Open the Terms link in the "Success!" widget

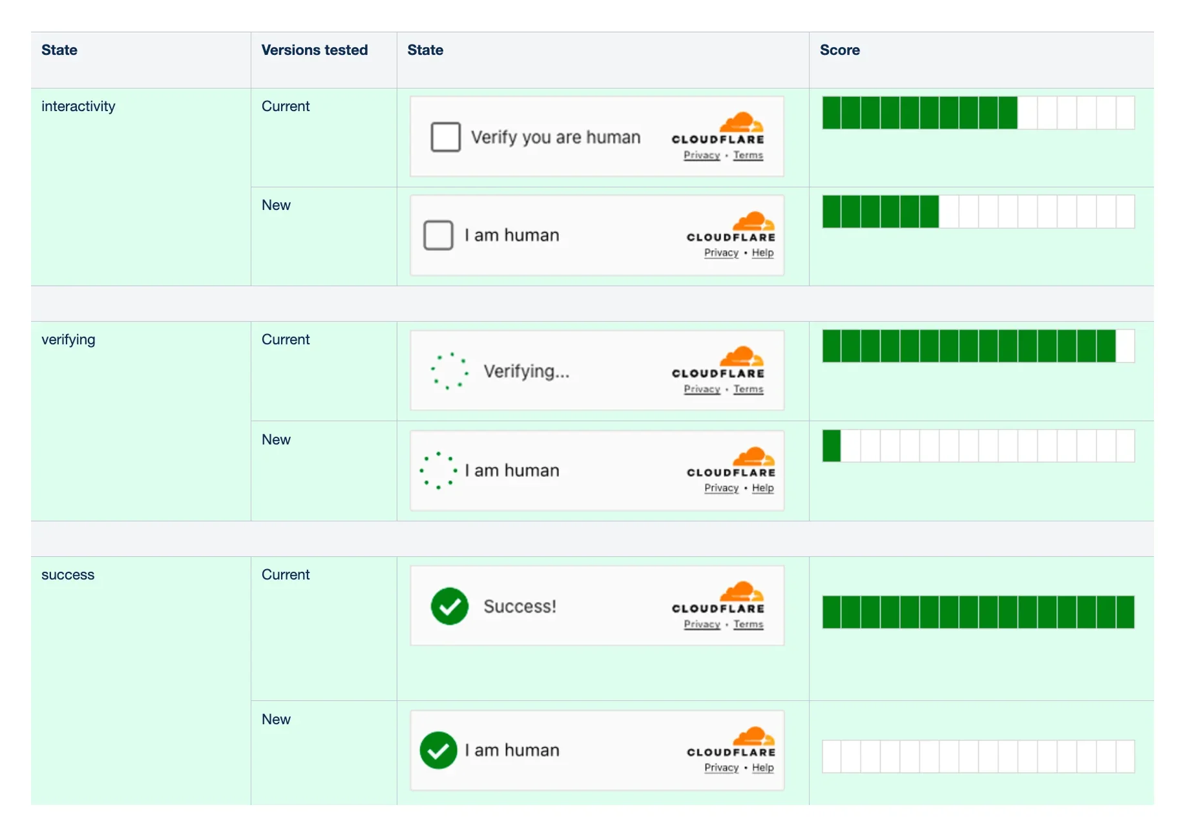click(748, 624)
